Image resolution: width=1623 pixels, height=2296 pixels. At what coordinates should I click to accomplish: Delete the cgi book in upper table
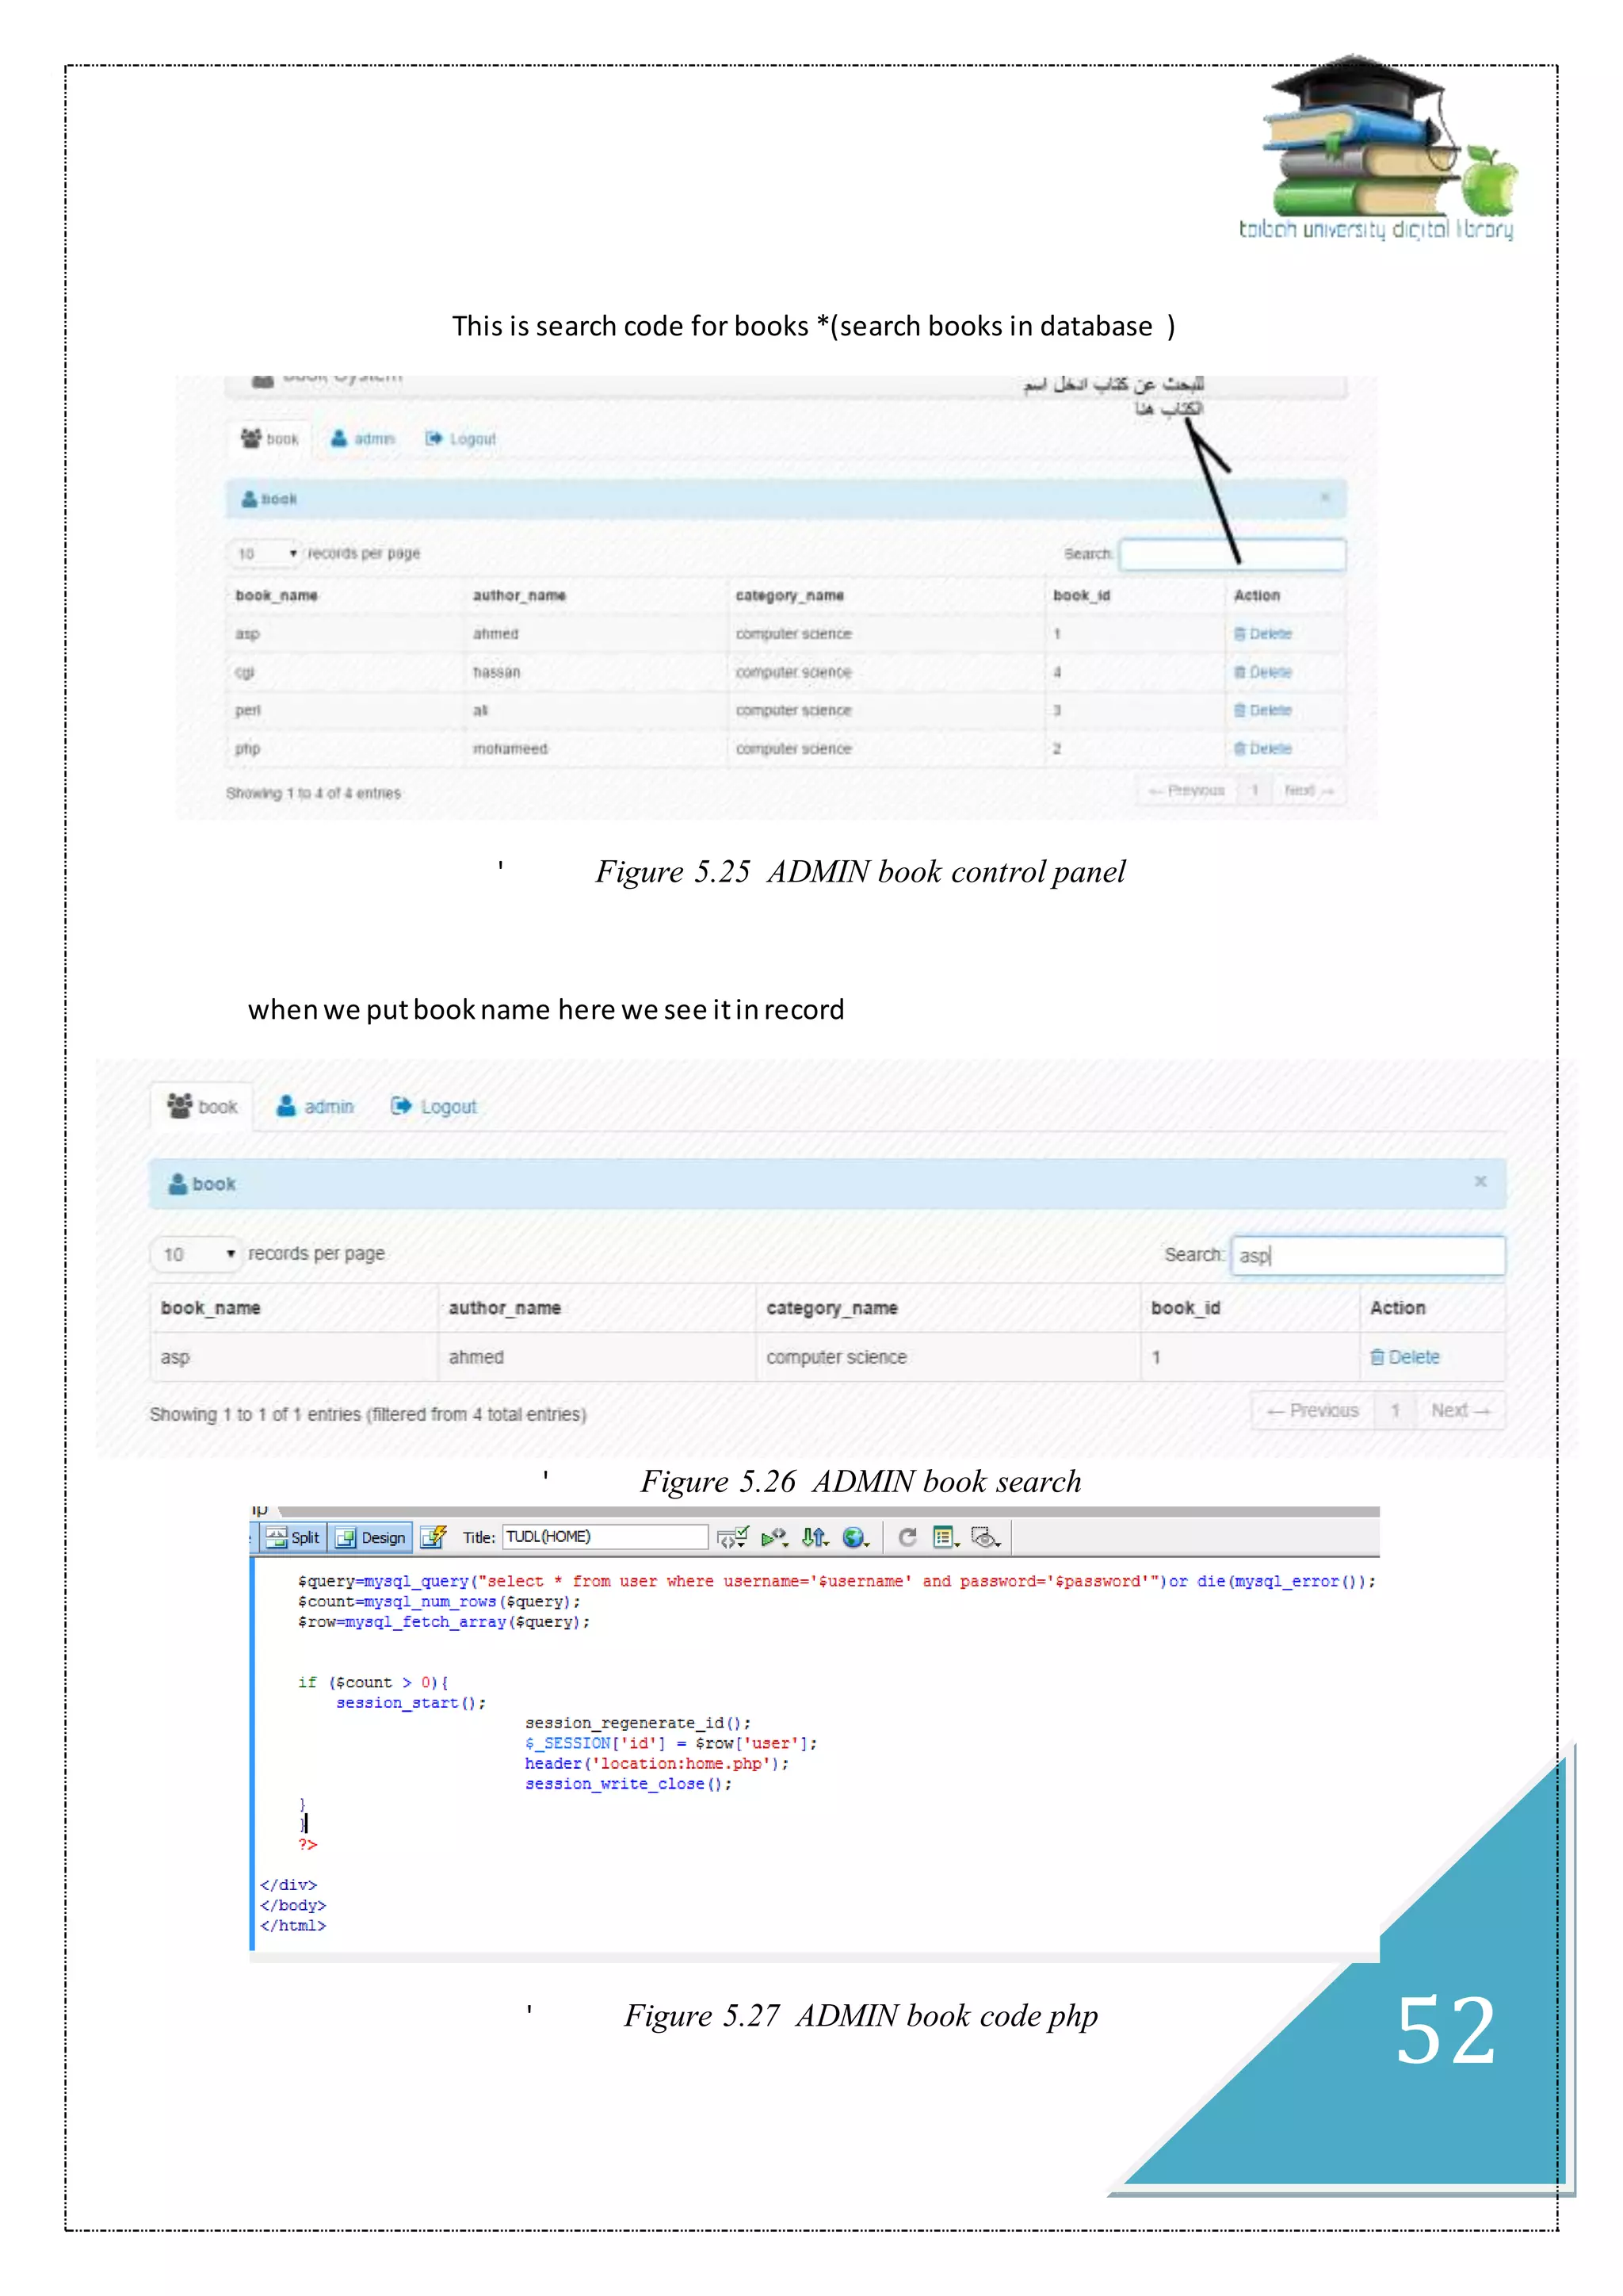tap(1263, 672)
